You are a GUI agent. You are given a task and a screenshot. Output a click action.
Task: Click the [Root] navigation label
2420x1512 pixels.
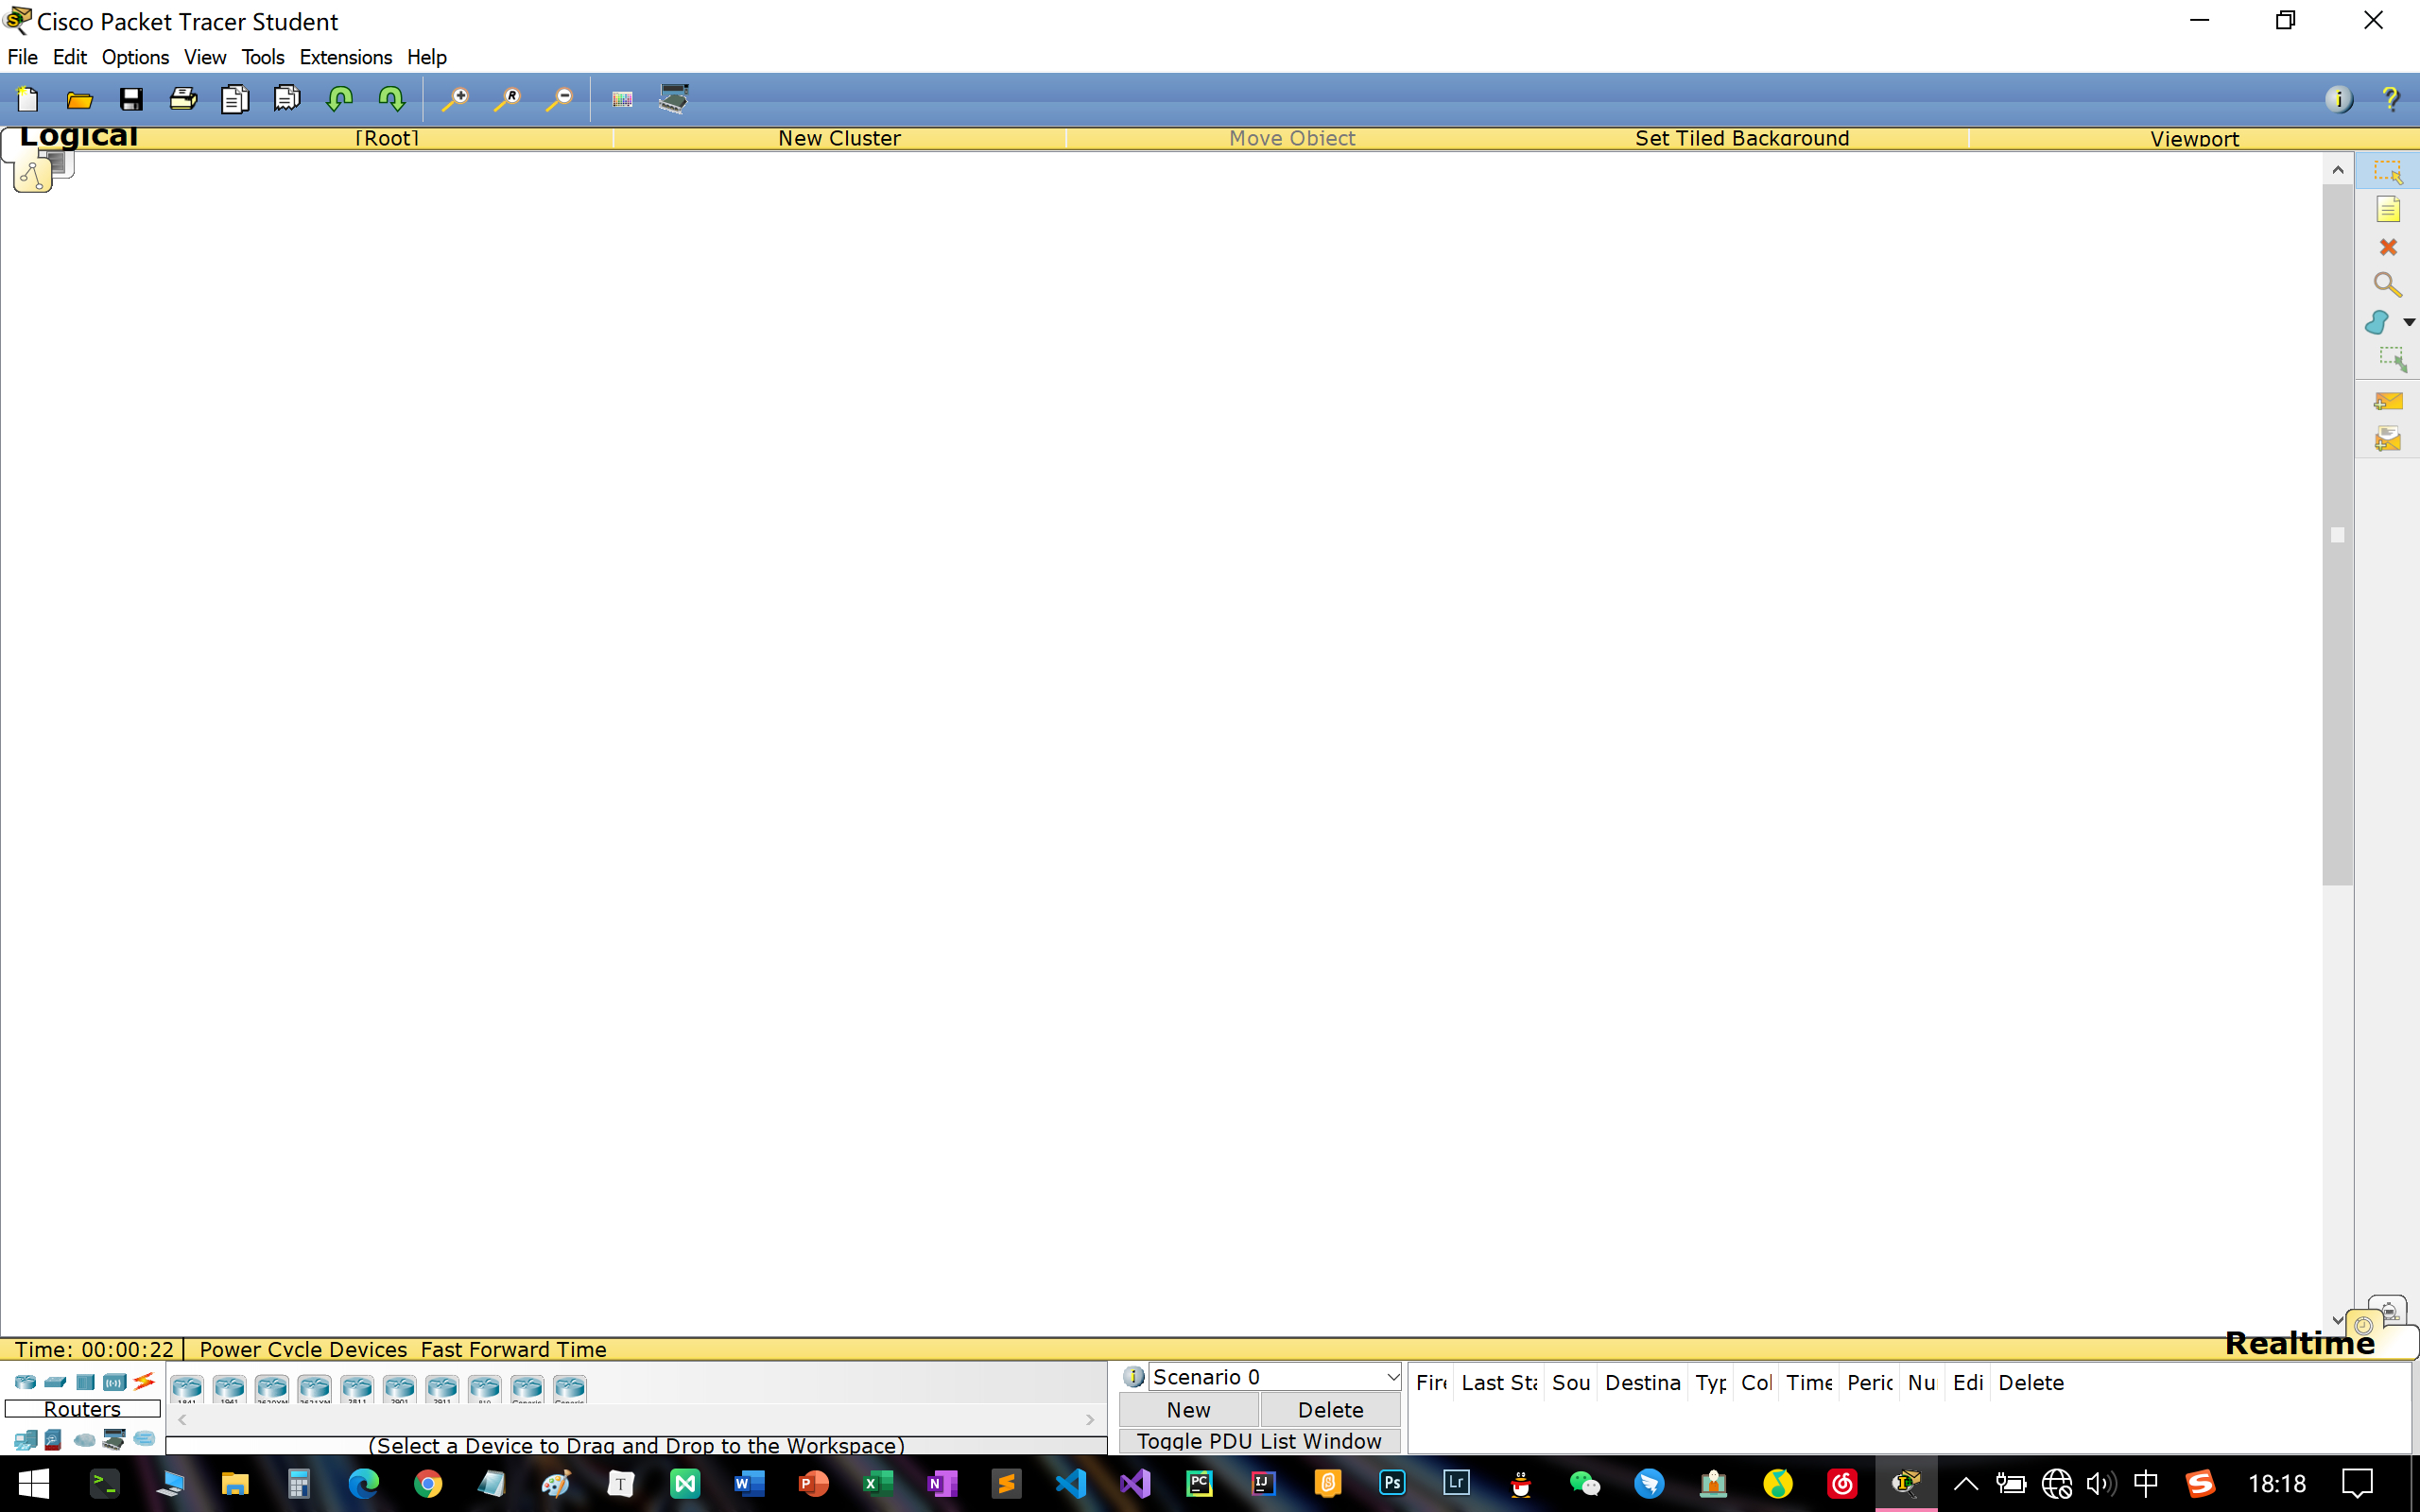pos(387,138)
